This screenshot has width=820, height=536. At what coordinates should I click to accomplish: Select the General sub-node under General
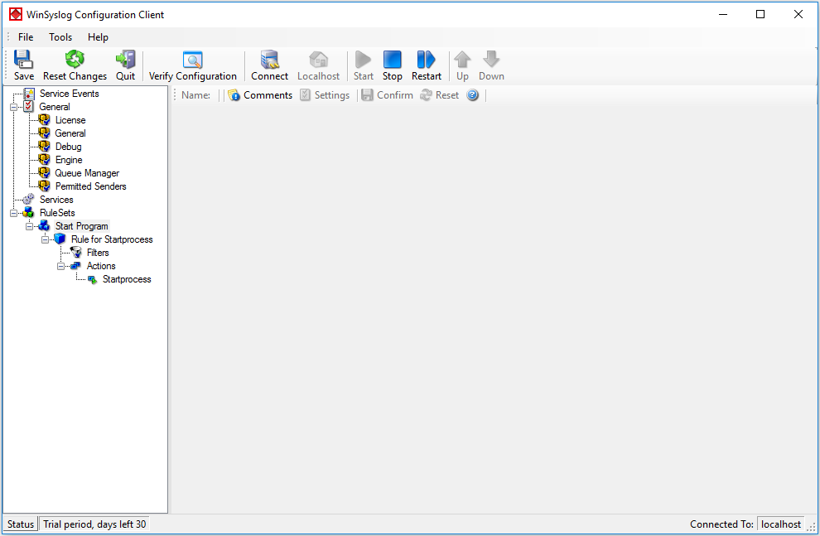70,133
